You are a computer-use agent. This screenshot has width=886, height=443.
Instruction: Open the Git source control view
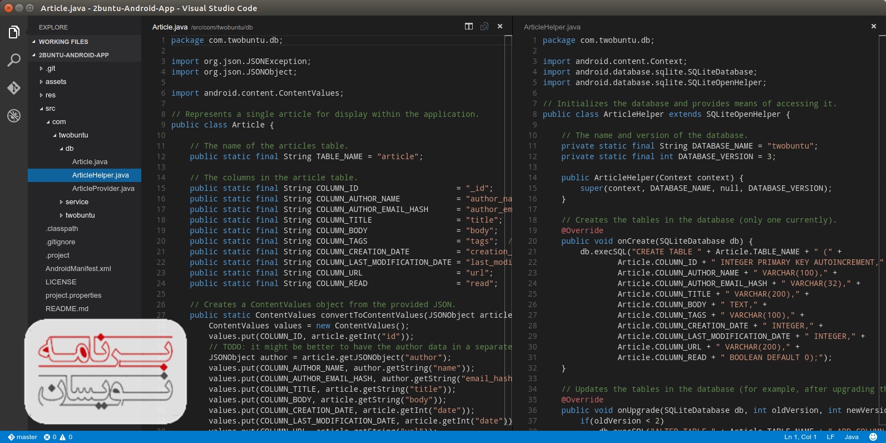pyautogui.click(x=14, y=88)
